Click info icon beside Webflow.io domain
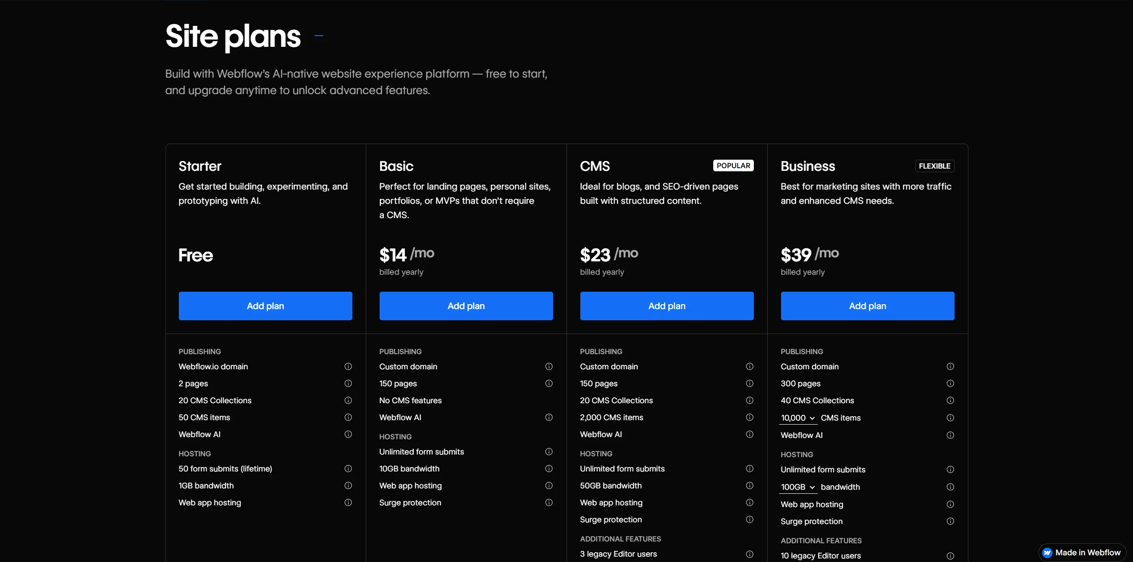The image size is (1133, 562). tap(348, 366)
